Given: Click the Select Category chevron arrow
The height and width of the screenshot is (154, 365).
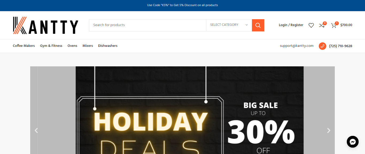Looking at the screenshot, I should click(246, 25).
